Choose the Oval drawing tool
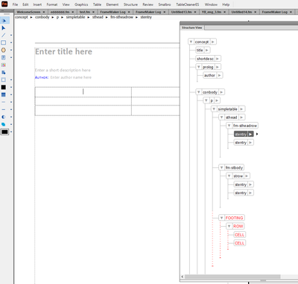The height and width of the screenshot is (284, 298). (4, 50)
